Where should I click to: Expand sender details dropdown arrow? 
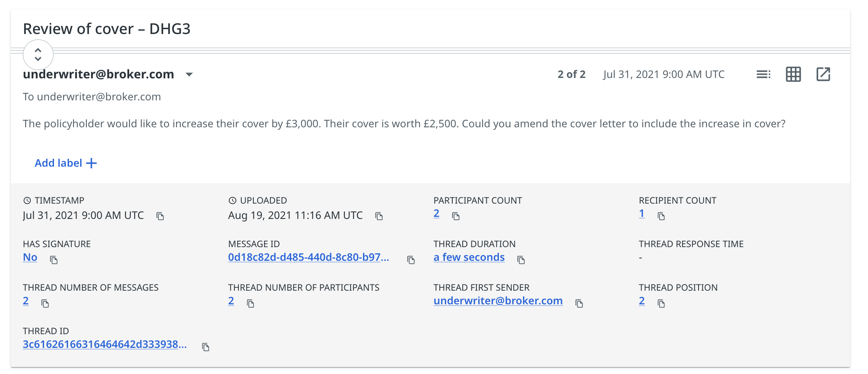click(189, 75)
